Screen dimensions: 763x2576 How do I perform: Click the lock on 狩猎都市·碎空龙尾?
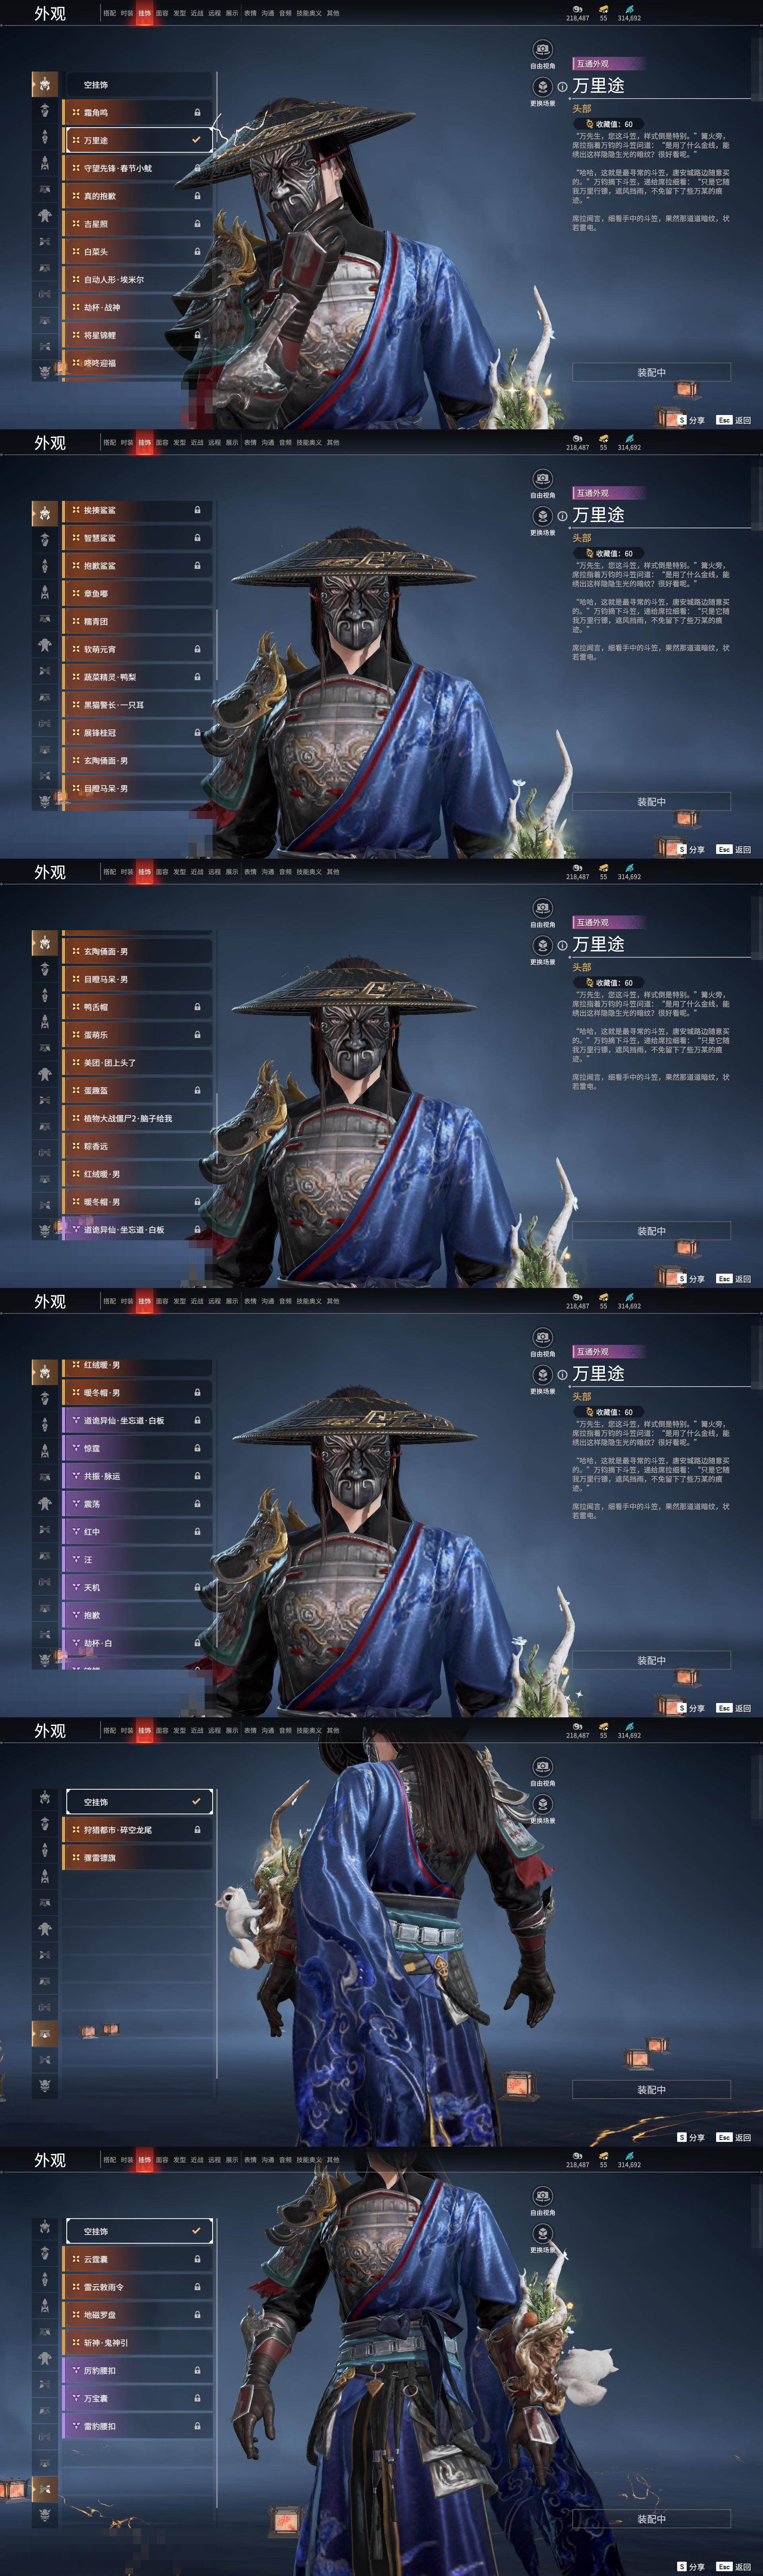[197, 1830]
